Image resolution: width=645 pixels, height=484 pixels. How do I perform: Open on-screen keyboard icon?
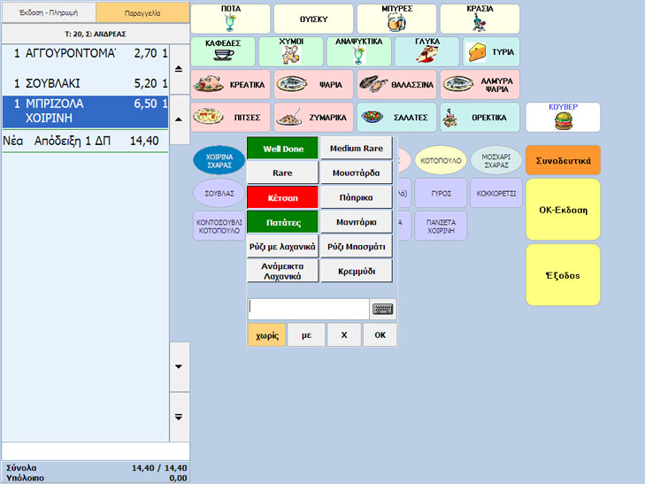tap(382, 309)
